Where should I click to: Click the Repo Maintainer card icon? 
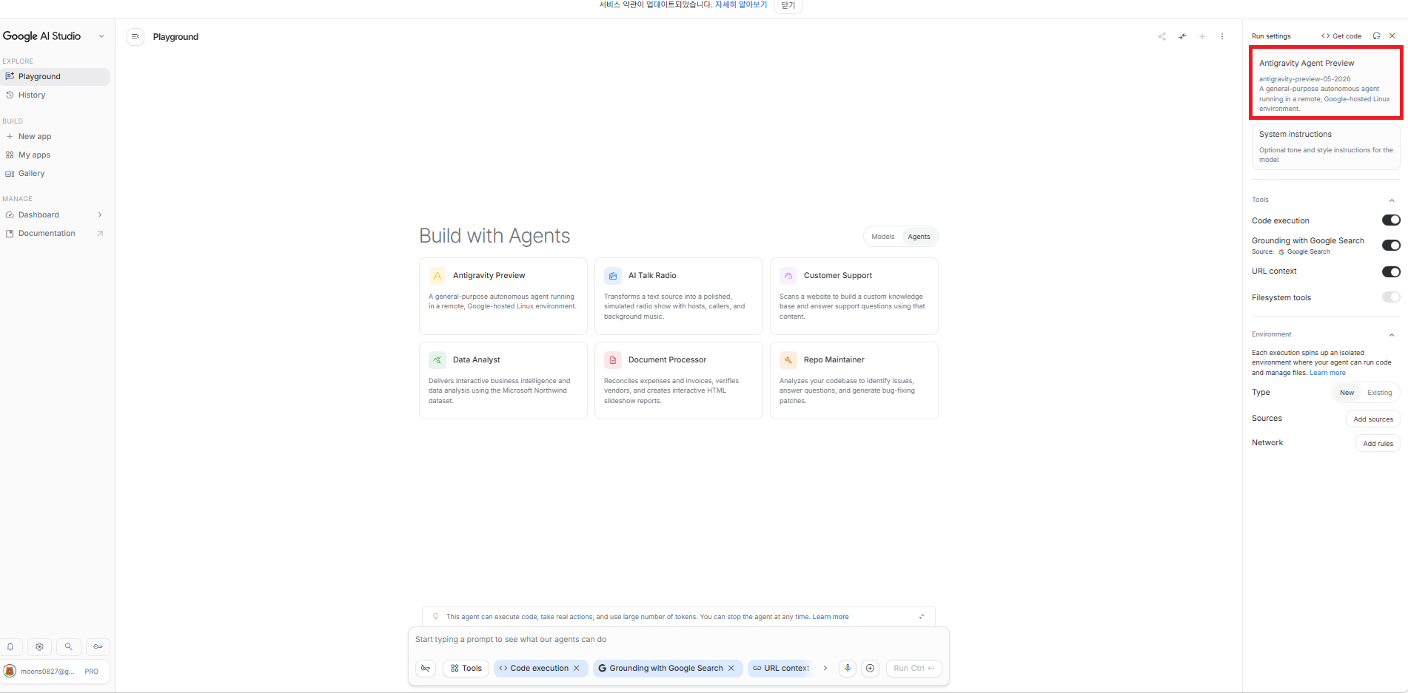[788, 360]
